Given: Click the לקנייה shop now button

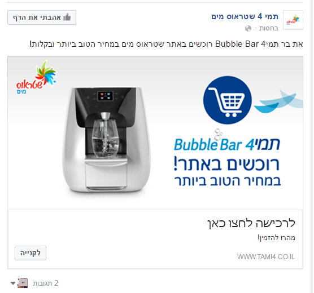Looking at the screenshot, I should pos(30,253).
